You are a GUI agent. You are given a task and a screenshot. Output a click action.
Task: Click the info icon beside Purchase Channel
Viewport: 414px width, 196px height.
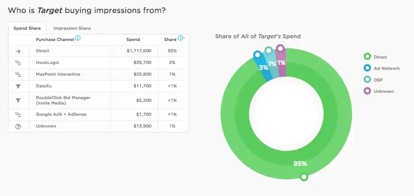click(78, 38)
